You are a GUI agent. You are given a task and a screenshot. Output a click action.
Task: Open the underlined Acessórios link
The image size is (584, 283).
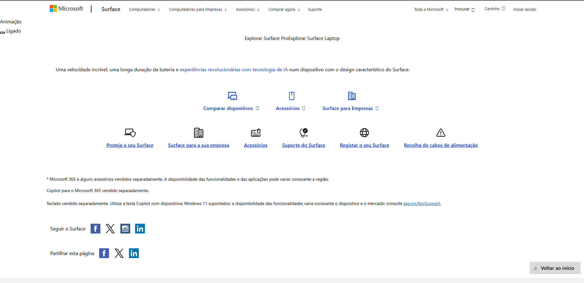(x=256, y=145)
